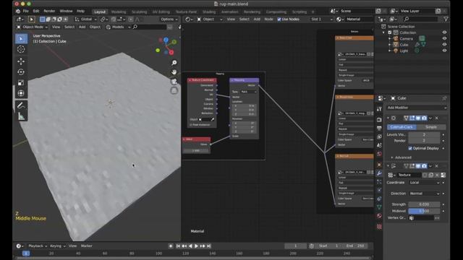Open the File menu
The width and height of the screenshot is (463, 260).
point(26,11)
